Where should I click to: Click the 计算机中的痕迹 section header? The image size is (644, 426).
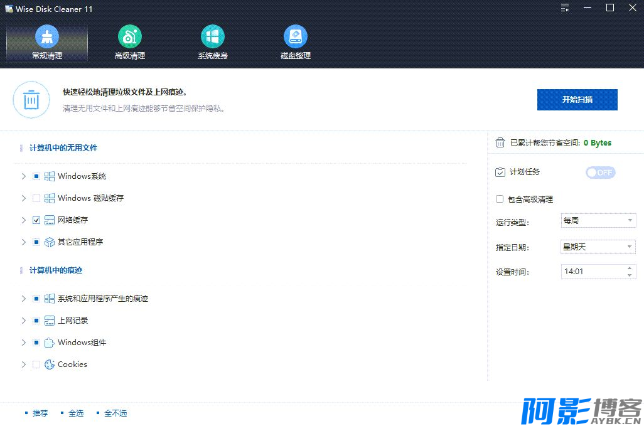[x=56, y=270]
